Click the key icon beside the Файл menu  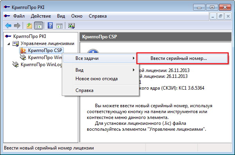point(7,16)
